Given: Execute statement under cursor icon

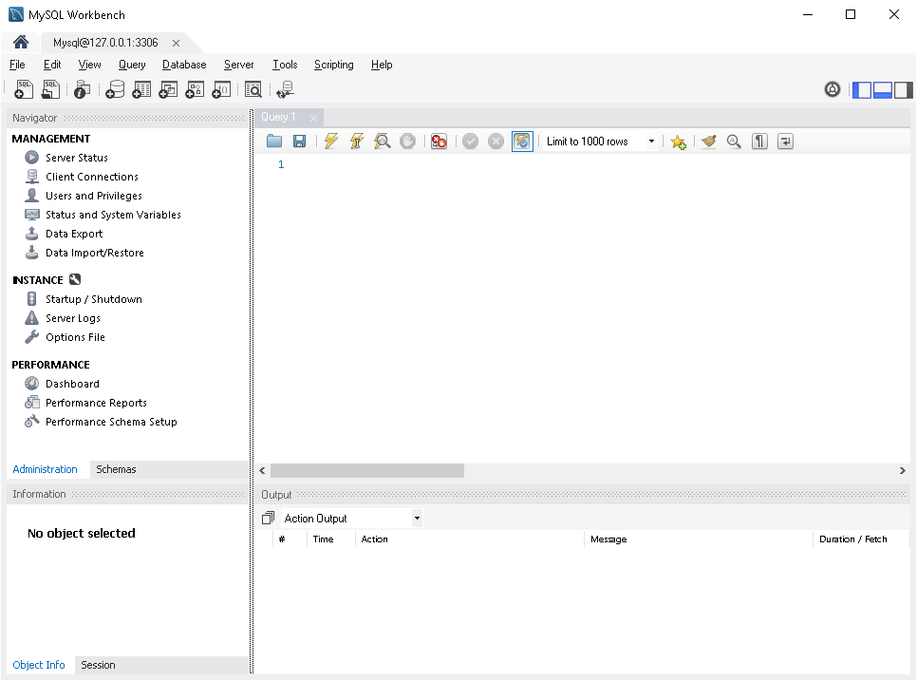Looking at the screenshot, I should click(357, 141).
